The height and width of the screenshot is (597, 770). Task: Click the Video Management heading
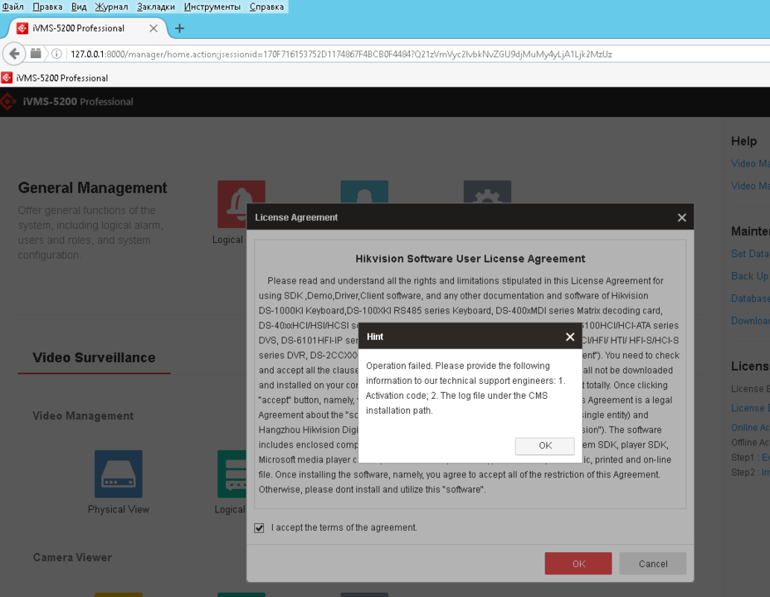83,416
